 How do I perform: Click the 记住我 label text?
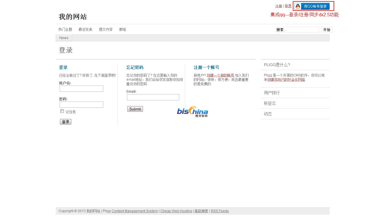click(x=70, y=112)
